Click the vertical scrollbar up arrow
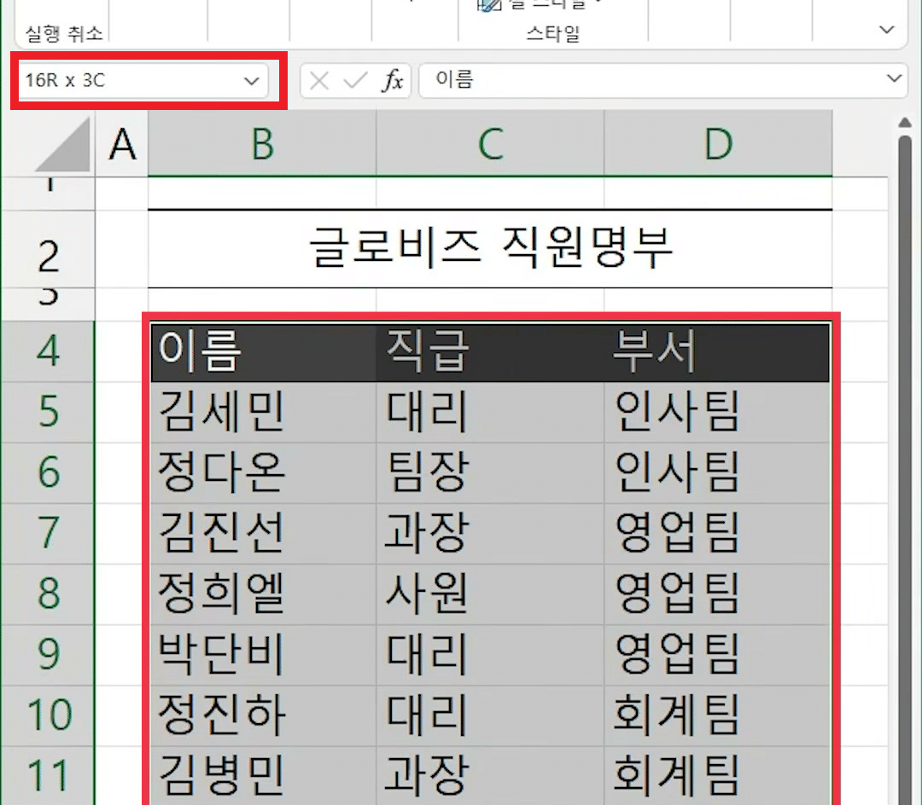Screen dimensions: 922x805 [x=905, y=123]
